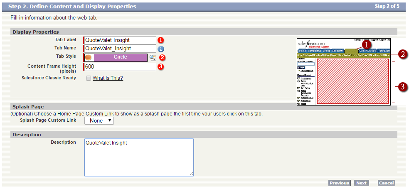Click red marker 2 beside Tab Style

coord(163,57)
